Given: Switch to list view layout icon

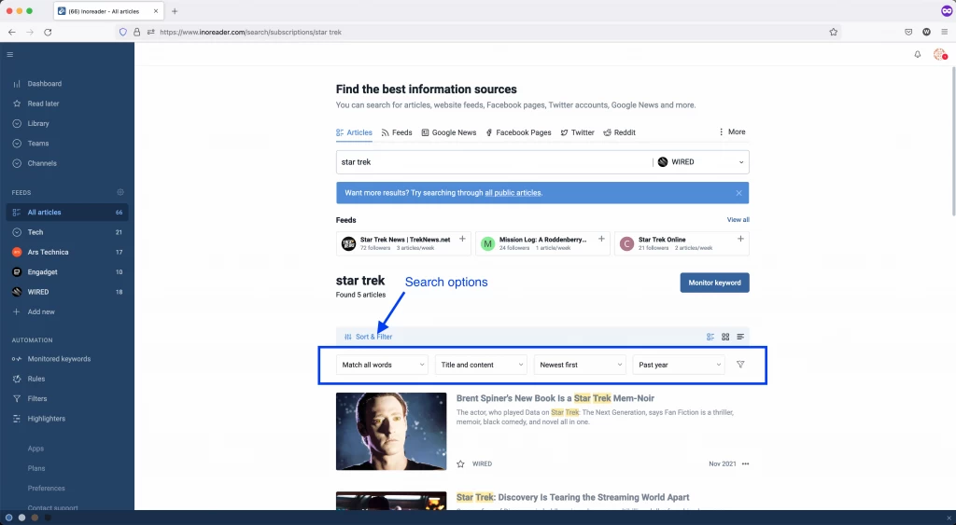Looking at the screenshot, I should click(x=710, y=337).
